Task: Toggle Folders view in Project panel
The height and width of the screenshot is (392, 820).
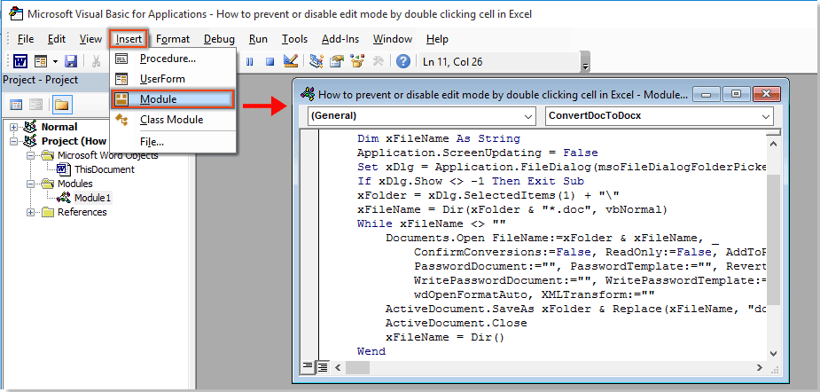Action: pos(61,105)
